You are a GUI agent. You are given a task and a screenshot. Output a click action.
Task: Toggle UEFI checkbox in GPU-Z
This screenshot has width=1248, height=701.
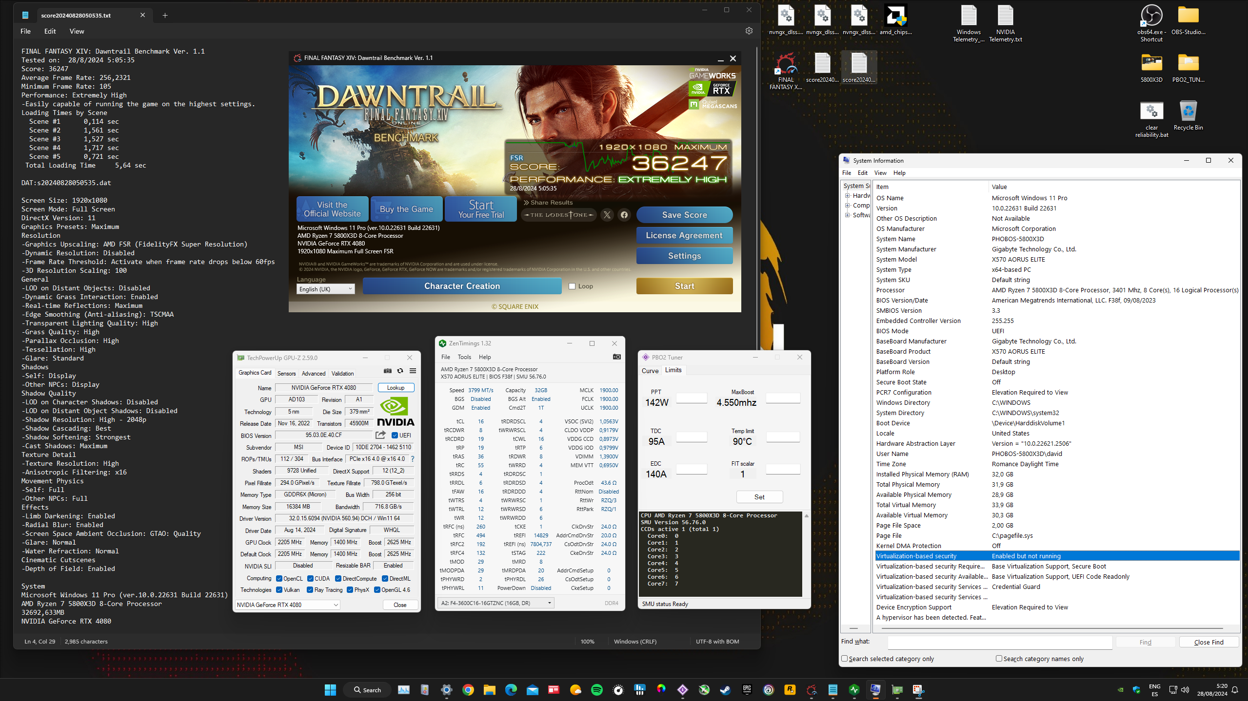[x=395, y=436]
